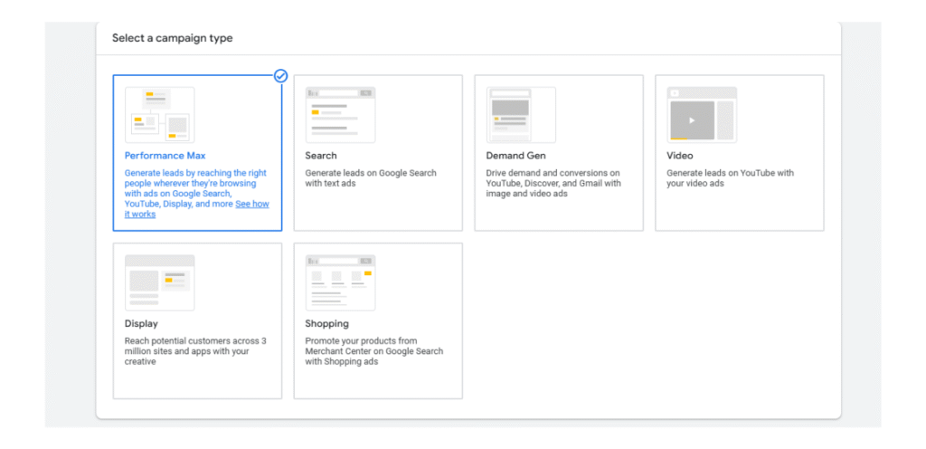
Task: Click the Display campaign illustration icon
Action: 159,283
